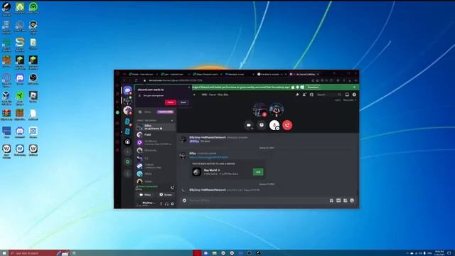Switch to the fourth browser tab
455x256 pixels.
coord(239,74)
